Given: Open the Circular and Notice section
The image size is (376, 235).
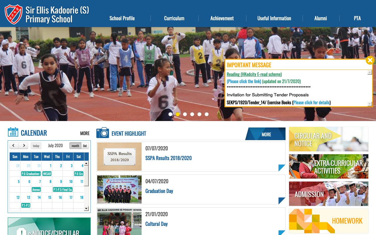Looking at the screenshot, I should (328, 139).
